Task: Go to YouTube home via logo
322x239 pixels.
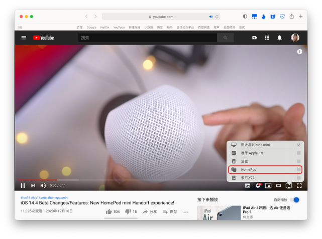Action: tap(44, 38)
